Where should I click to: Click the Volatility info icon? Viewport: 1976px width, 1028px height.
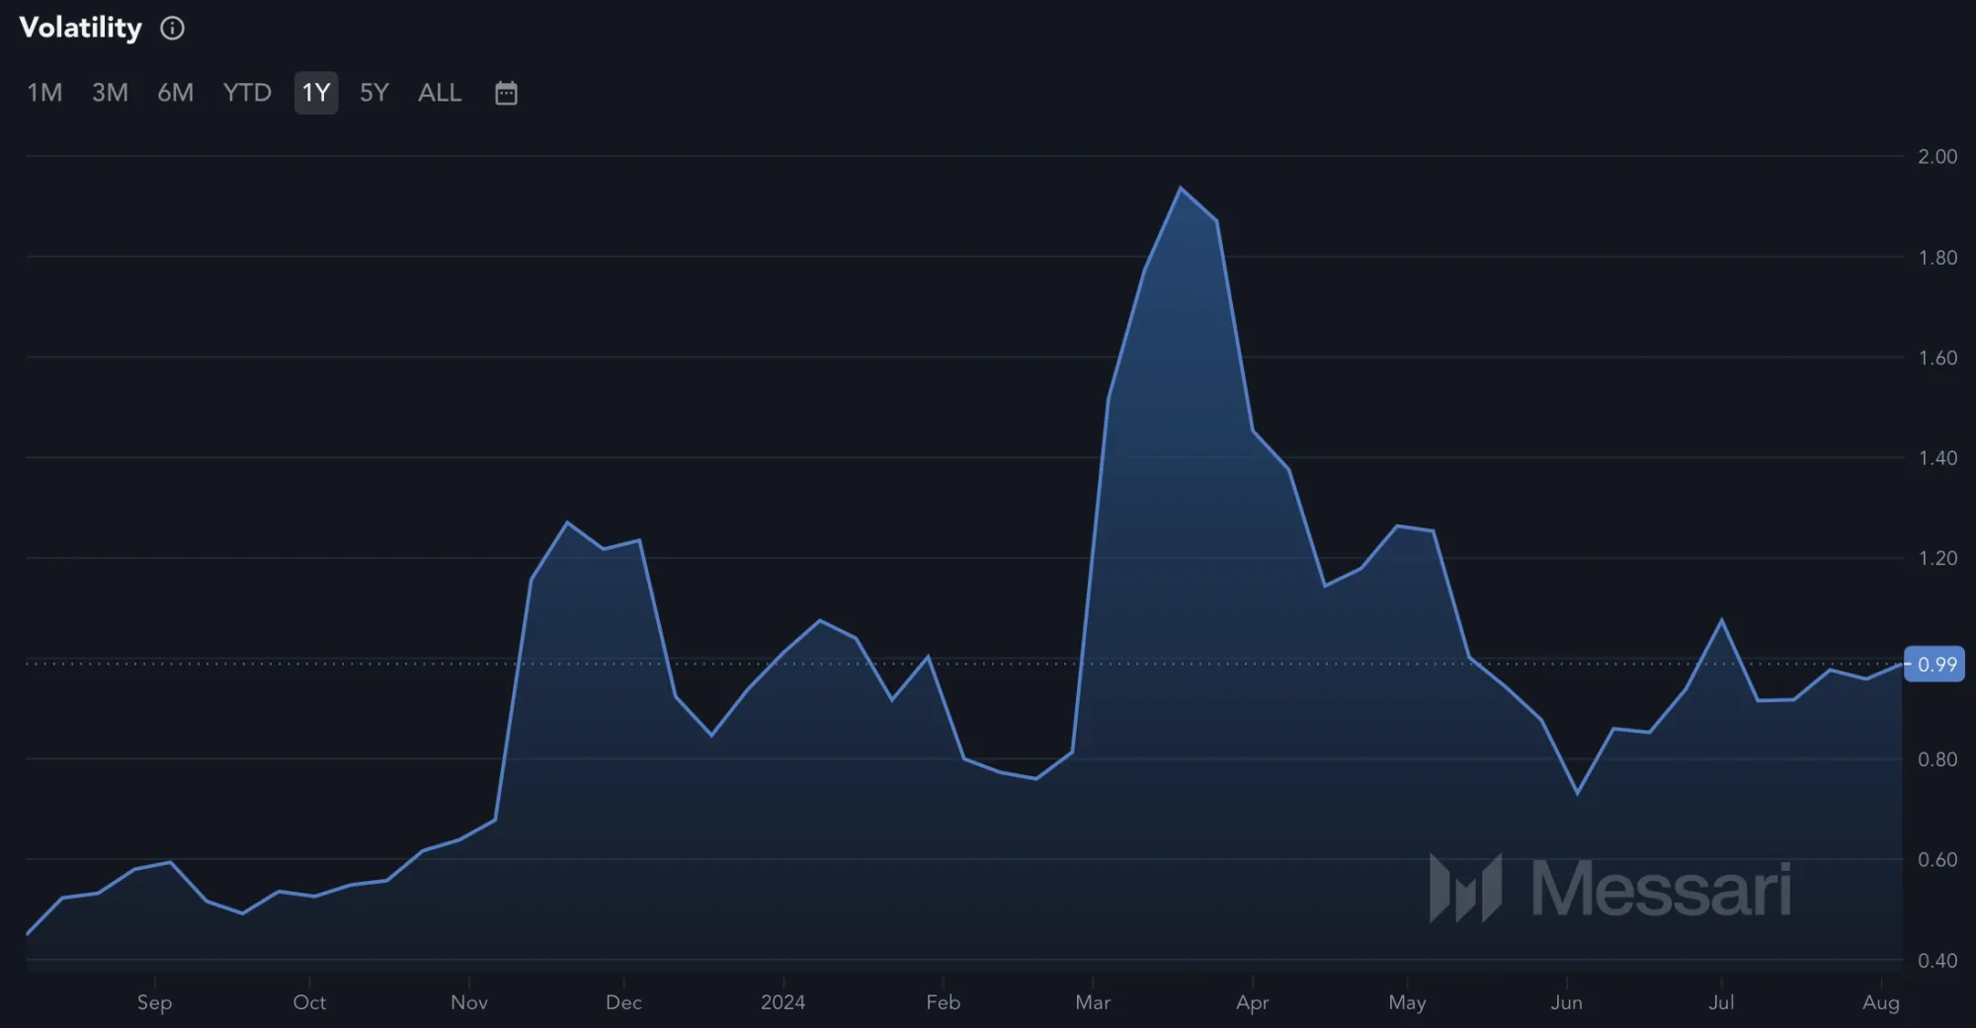click(x=173, y=29)
